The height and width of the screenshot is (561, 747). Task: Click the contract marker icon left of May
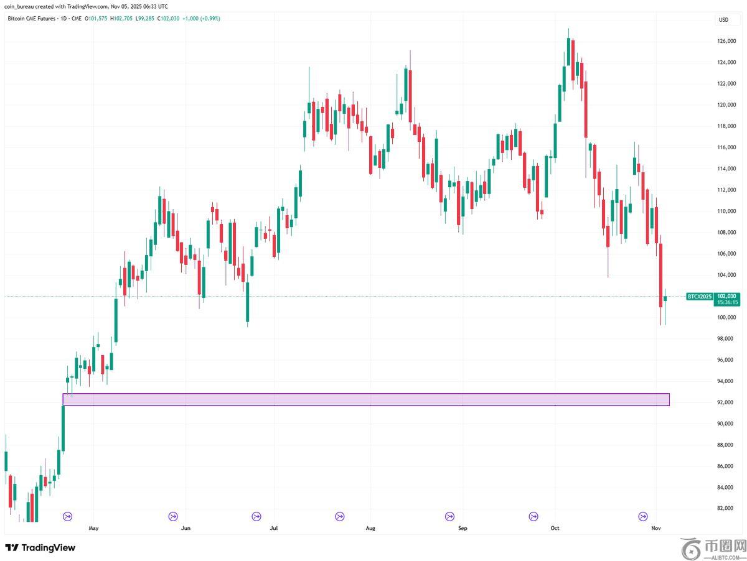pyautogui.click(x=68, y=516)
